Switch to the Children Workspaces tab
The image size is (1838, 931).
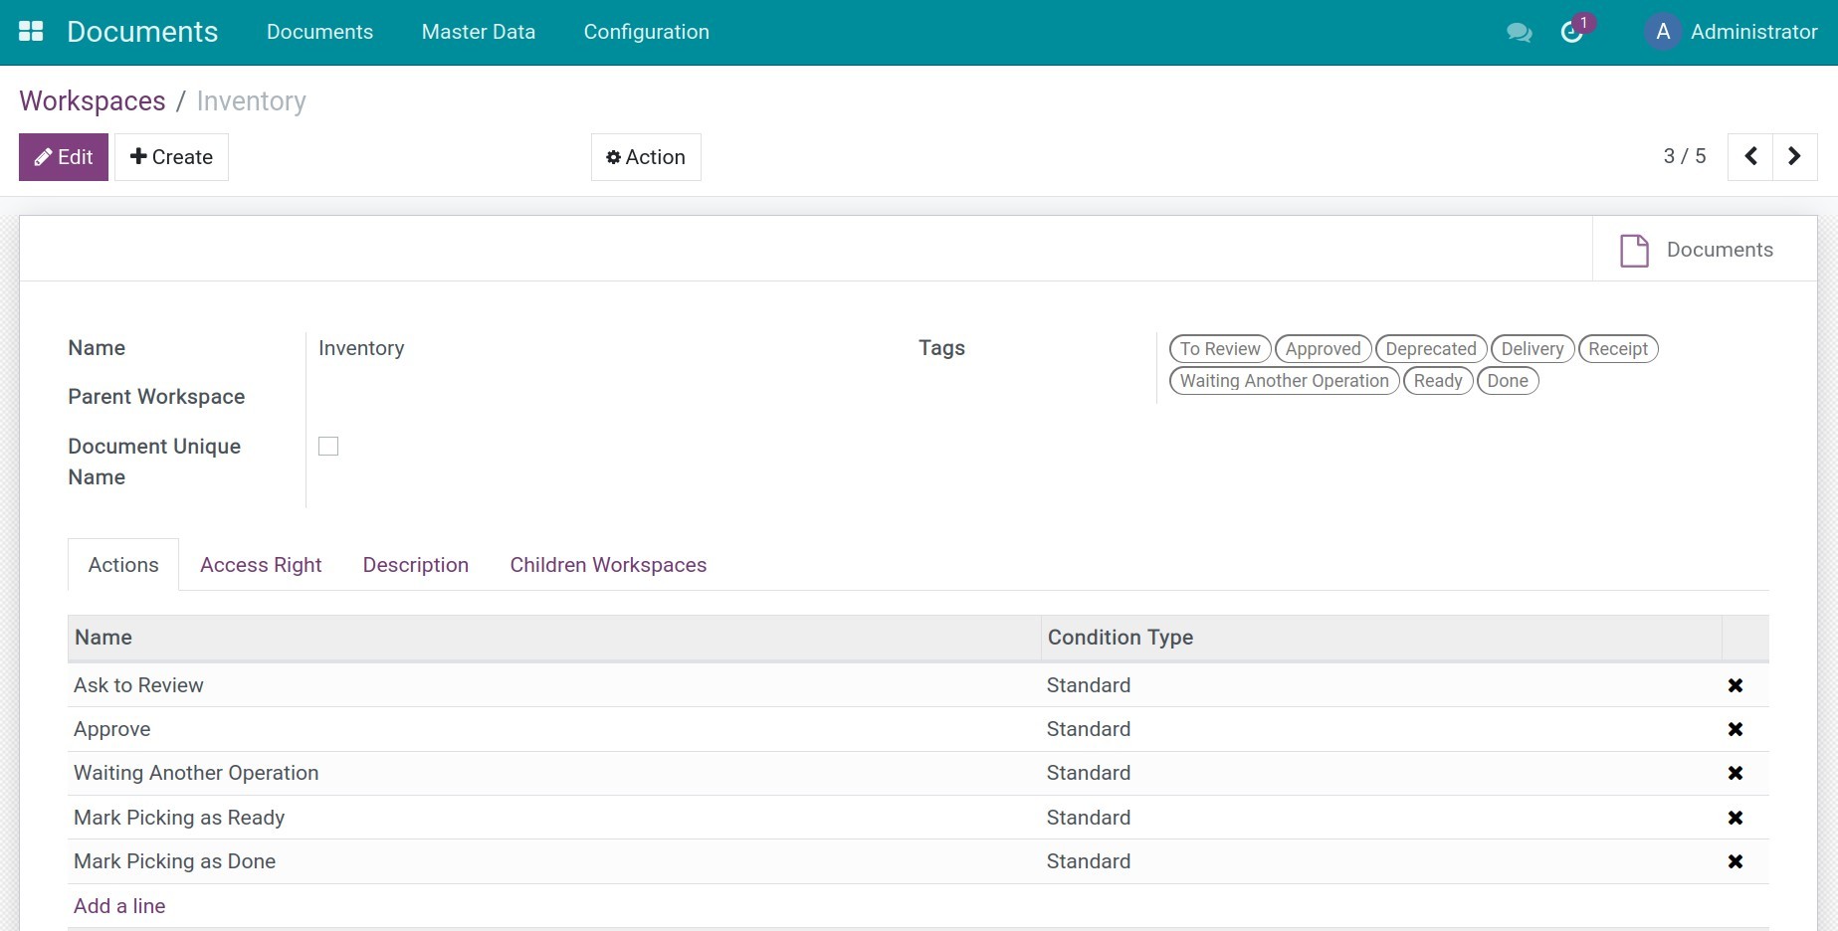click(608, 564)
